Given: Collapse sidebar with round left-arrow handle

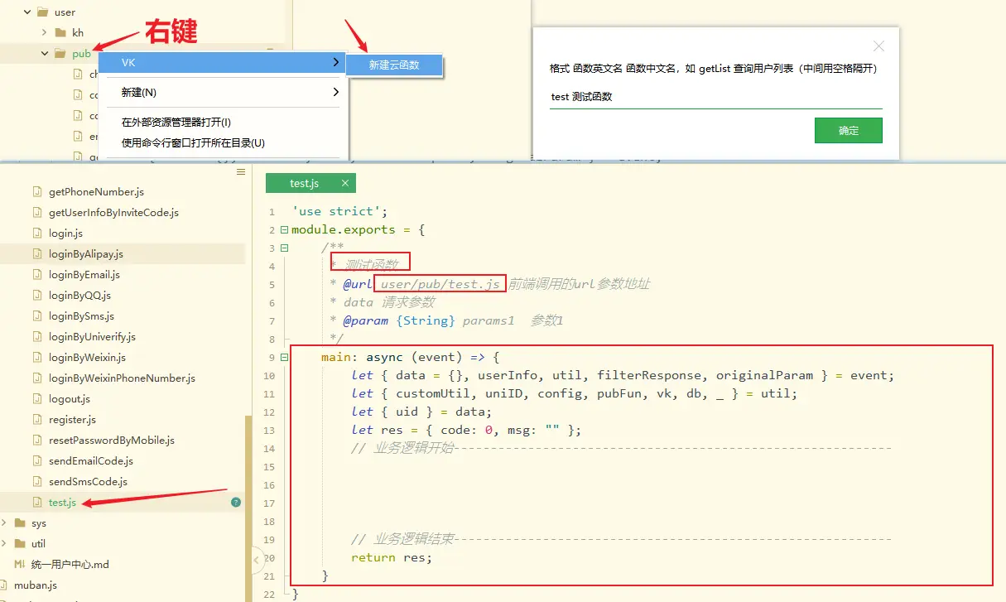Looking at the screenshot, I should coord(258,561).
